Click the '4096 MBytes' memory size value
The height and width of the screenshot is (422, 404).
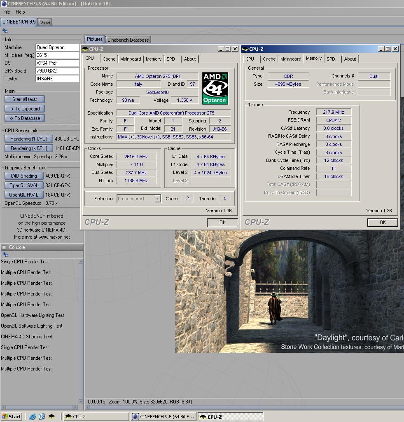288,84
